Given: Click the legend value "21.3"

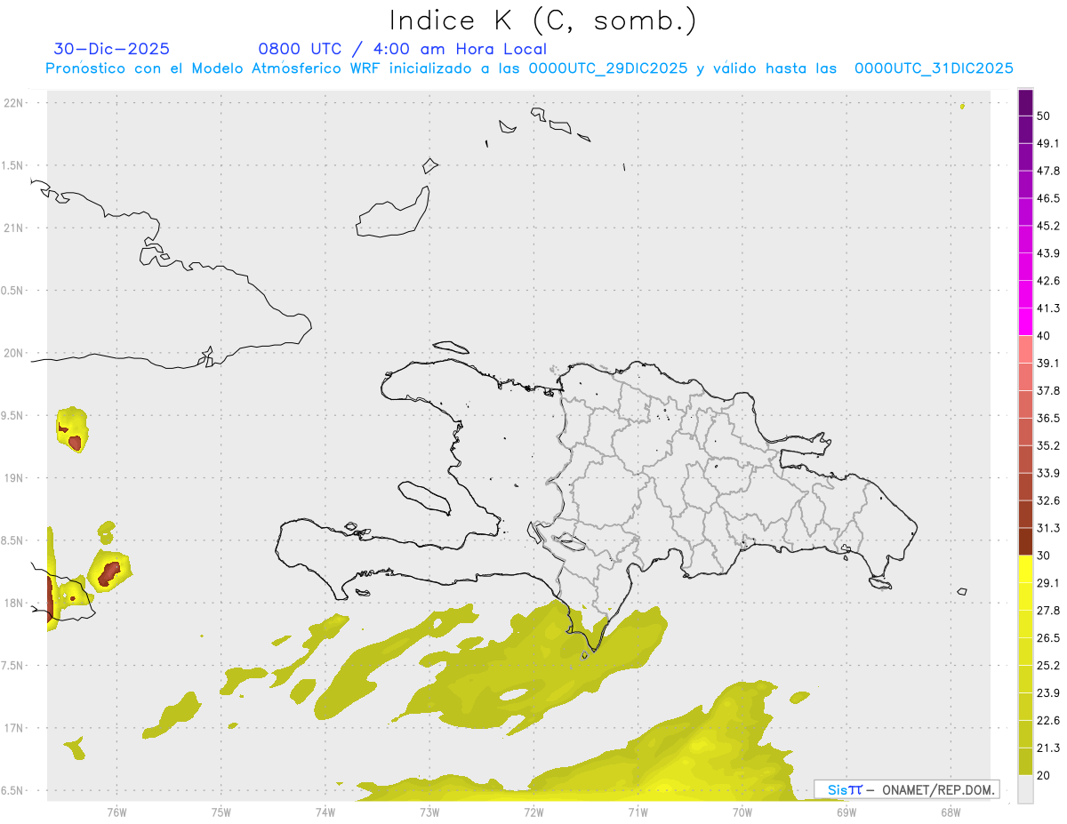Looking at the screenshot, I should point(1048,748).
